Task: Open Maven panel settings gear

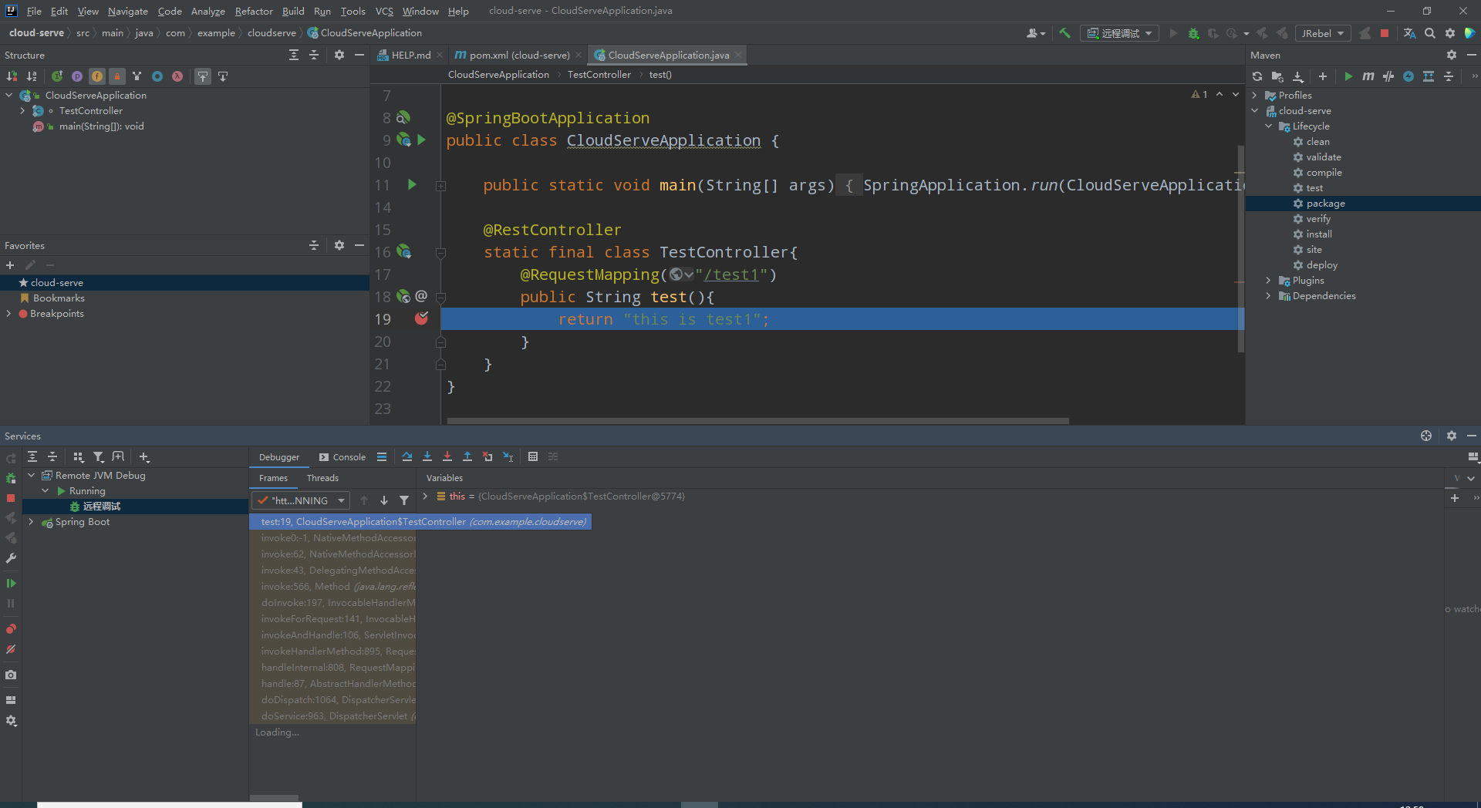Action: [1452, 55]
